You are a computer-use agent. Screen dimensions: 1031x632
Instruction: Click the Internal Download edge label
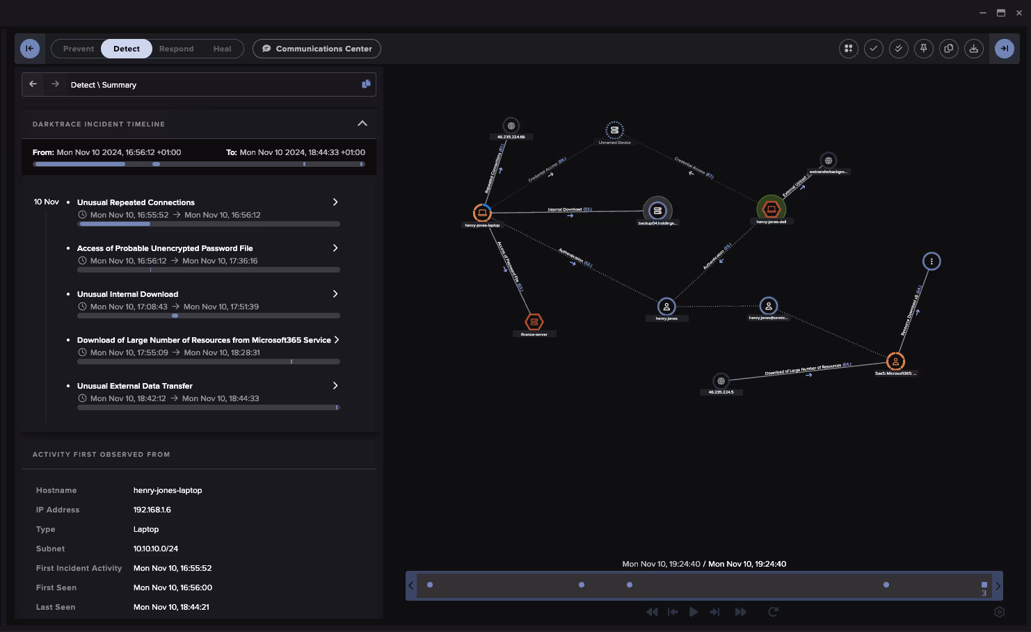click(569, 209)
